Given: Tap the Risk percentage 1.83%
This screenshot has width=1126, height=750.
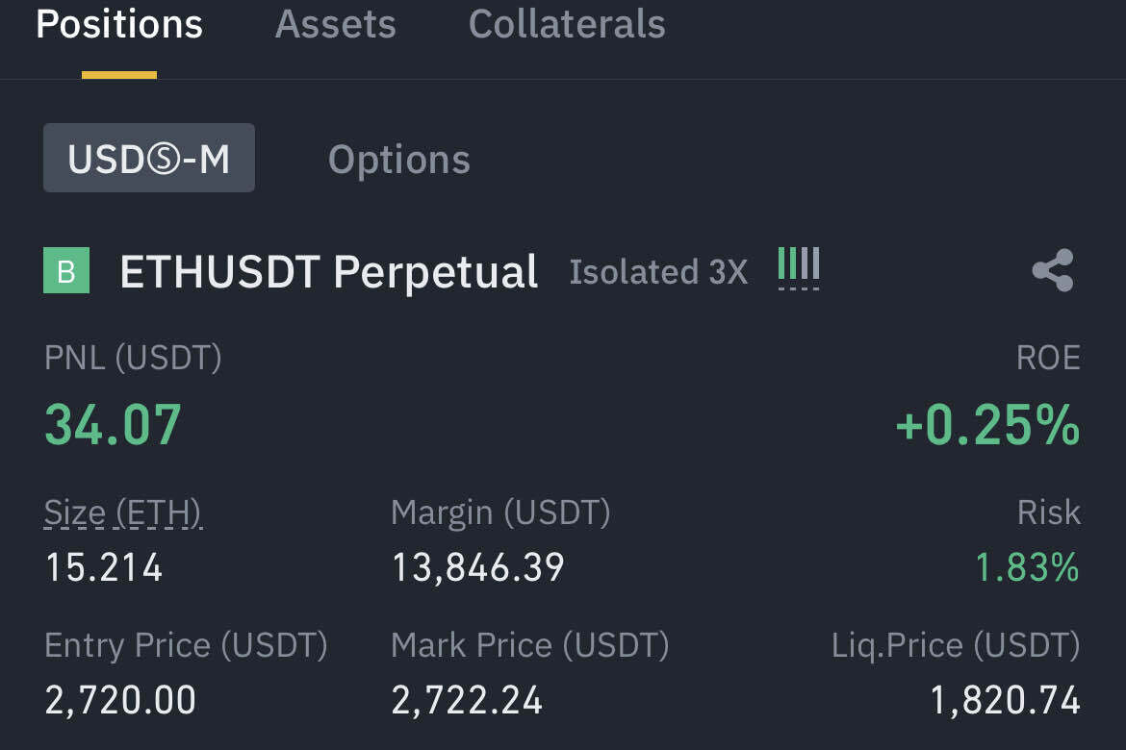Looking at the screenshot, I should coord(1027,568).
